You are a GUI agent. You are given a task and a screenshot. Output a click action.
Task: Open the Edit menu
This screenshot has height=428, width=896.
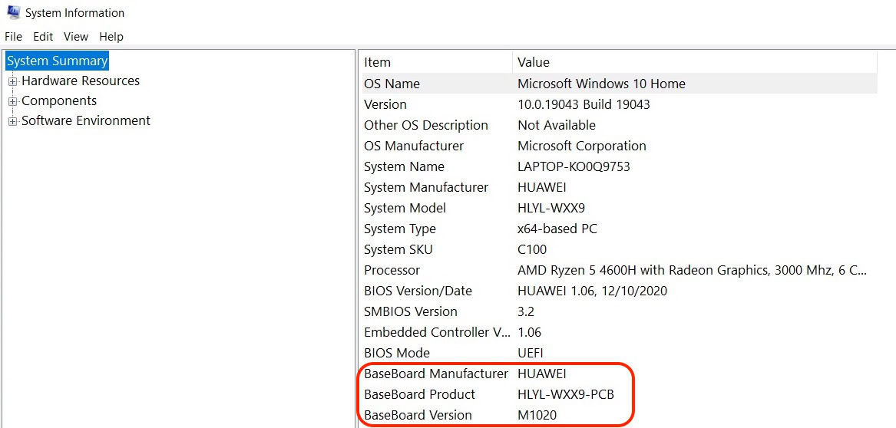pyautogui.click(x=43, y=36)
